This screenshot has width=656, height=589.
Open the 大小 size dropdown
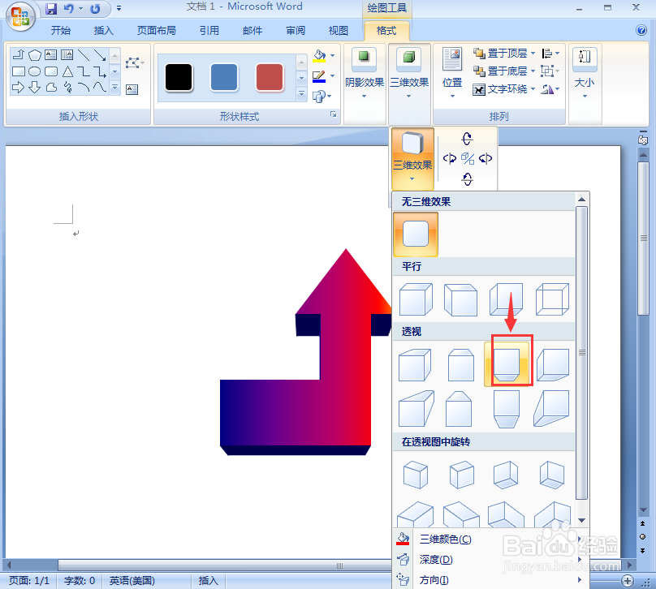pos(585,72)
